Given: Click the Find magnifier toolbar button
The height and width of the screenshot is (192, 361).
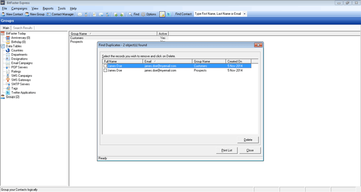Looking at the screenshot, I should [x=134, y=14].
